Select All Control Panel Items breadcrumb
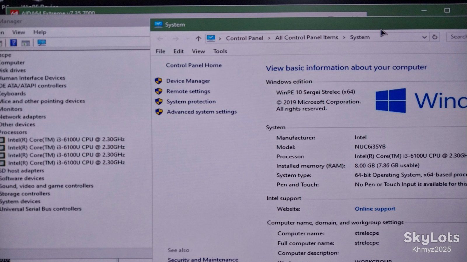Screen dimensions: 467x262 coord(306,38)
